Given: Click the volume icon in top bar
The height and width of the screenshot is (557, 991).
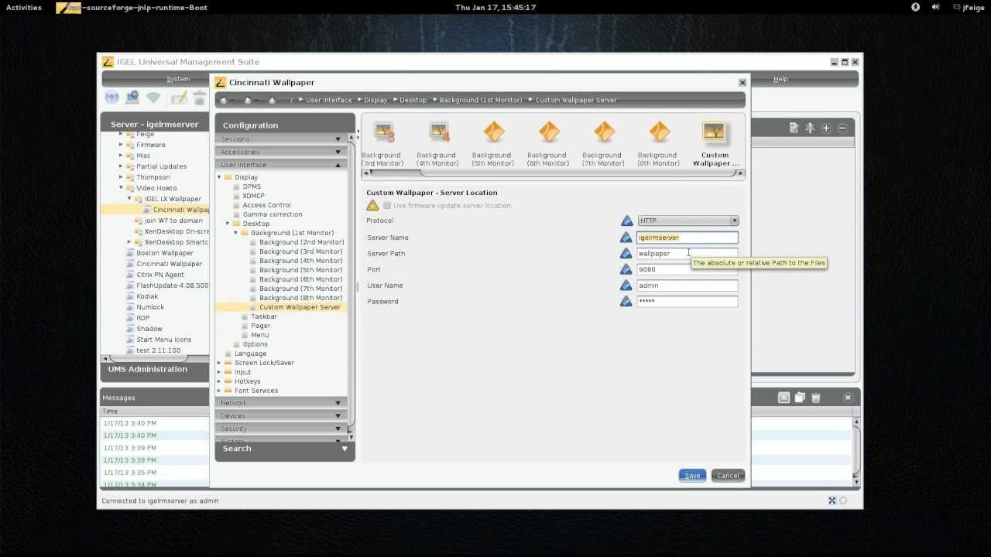Looking at the screenshot, I should pos(935,7).
